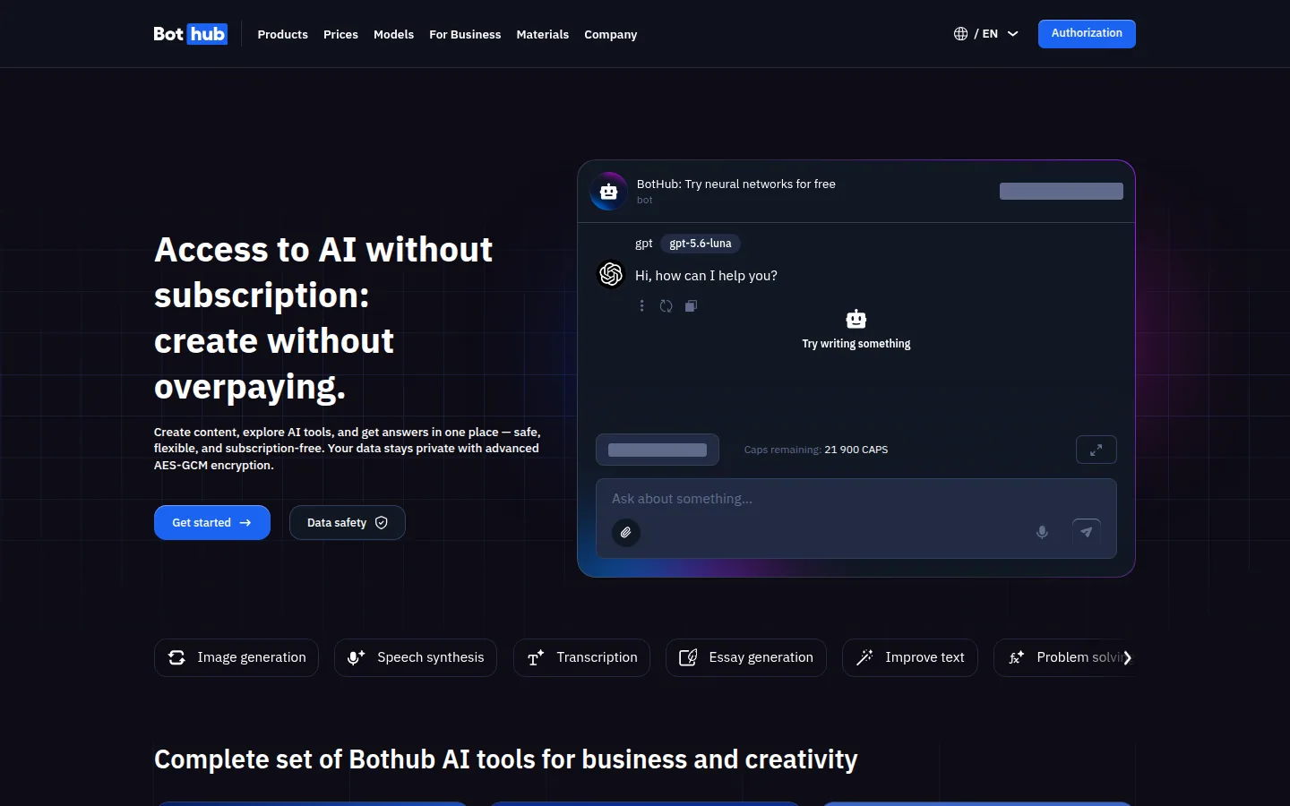Click the gpt-5.6-luna model tag
Image resolution: width=1290 pixels, height=806 pixels.
(x=701, y=244)
